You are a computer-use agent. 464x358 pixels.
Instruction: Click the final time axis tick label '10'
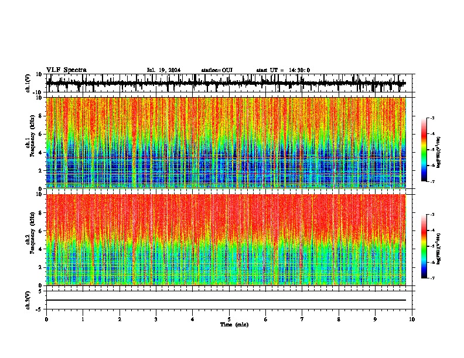click(x=412, y=319)
